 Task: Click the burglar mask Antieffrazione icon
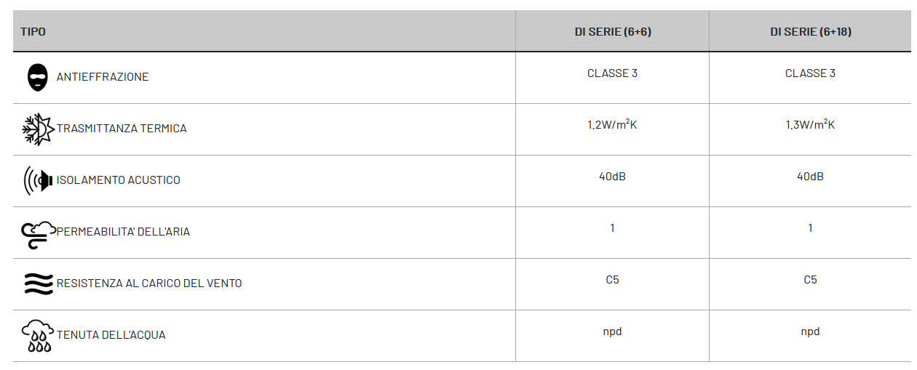coord(38,77)
